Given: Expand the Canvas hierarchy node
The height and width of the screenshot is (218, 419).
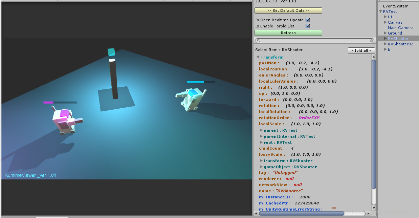Looking at the screenshot, I should 385,22.
